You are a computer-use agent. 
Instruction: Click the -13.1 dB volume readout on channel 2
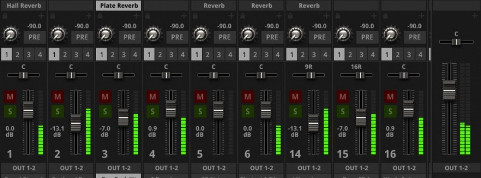[x=57, y=131]
